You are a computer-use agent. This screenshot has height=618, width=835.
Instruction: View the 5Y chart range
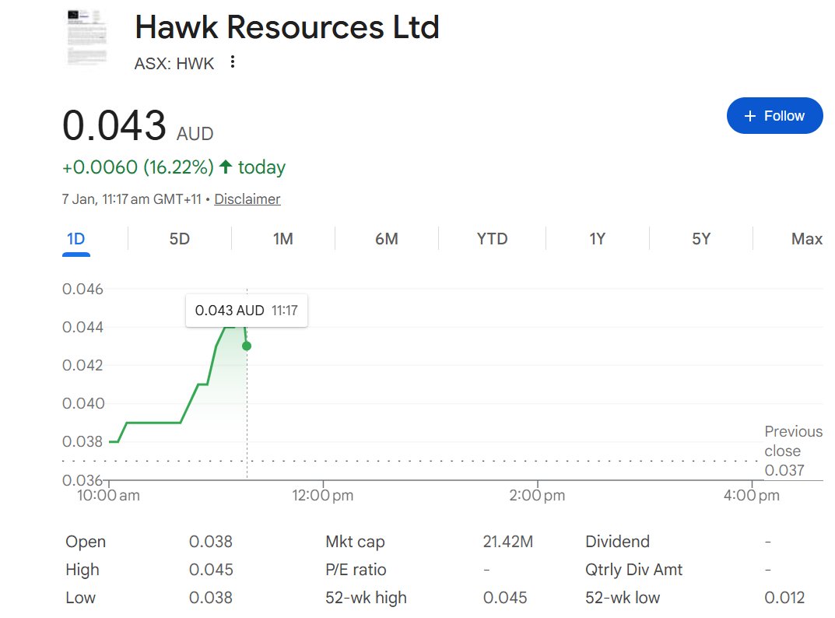(701, 239)
